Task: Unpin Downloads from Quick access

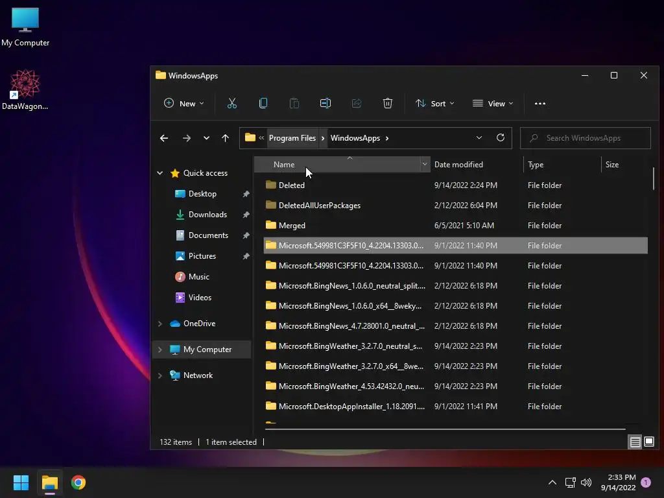Action: [x=246, y=215]
